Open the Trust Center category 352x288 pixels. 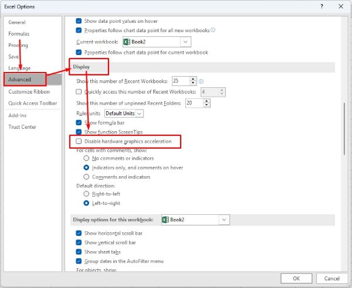pos(22,127)
